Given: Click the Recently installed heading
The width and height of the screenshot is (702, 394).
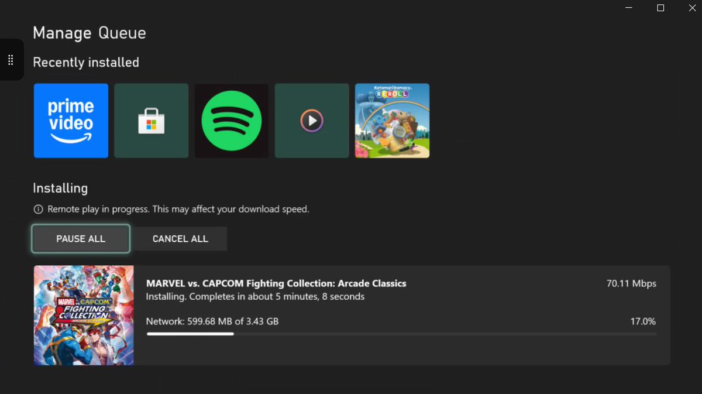Looking at the screenshot, I should click(x=86, y=63).
